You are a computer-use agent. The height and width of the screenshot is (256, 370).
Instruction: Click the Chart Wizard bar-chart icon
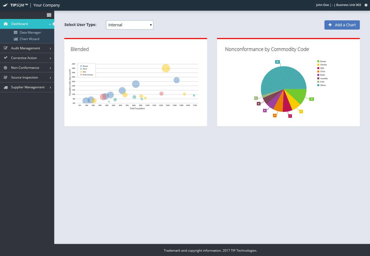coord(16,39)
